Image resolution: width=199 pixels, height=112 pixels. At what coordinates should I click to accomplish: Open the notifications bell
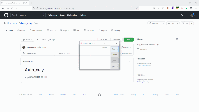pyautogui.click(x=182, y=15)
